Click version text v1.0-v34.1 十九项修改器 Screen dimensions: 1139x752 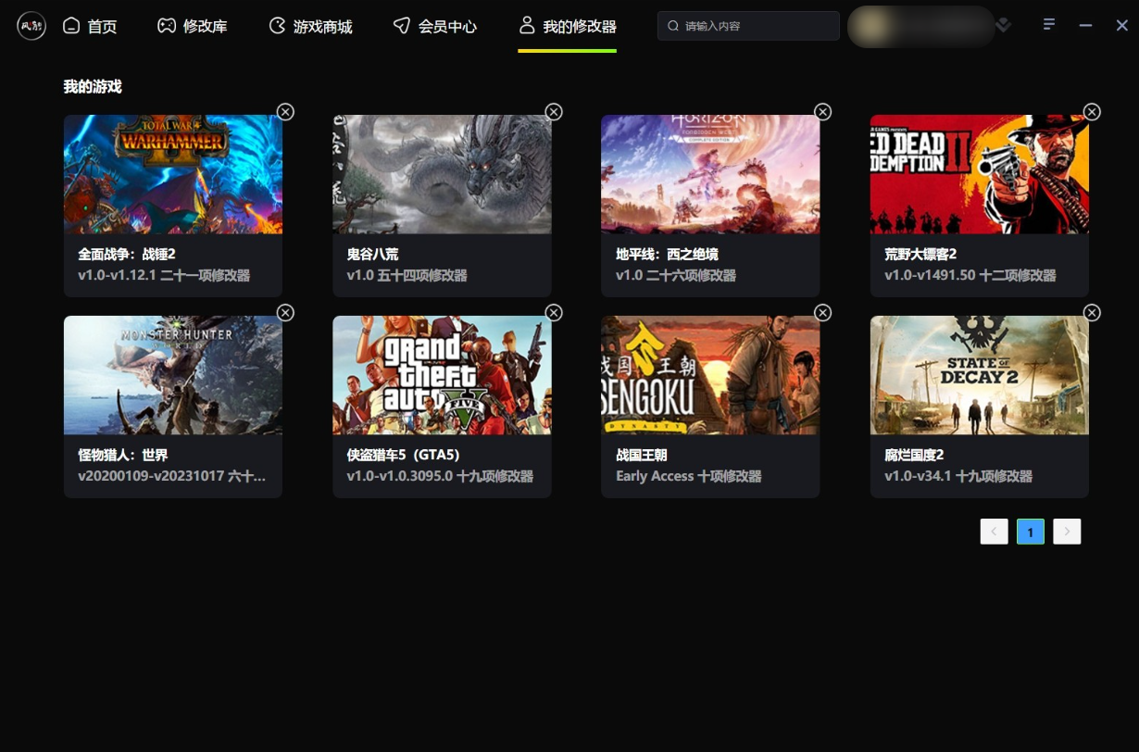(x=958, y=476)
